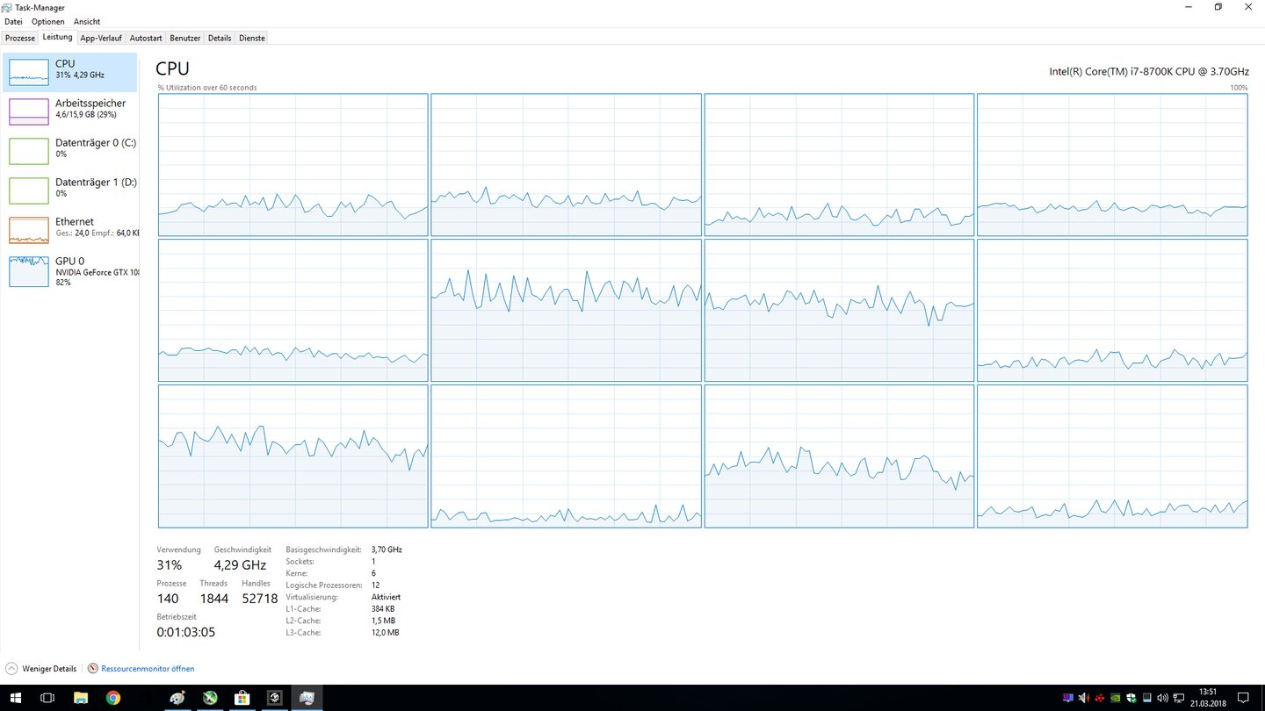Click the Paint palette taskbar icon
The image size is (1265, 711).
tap(177, 698)
